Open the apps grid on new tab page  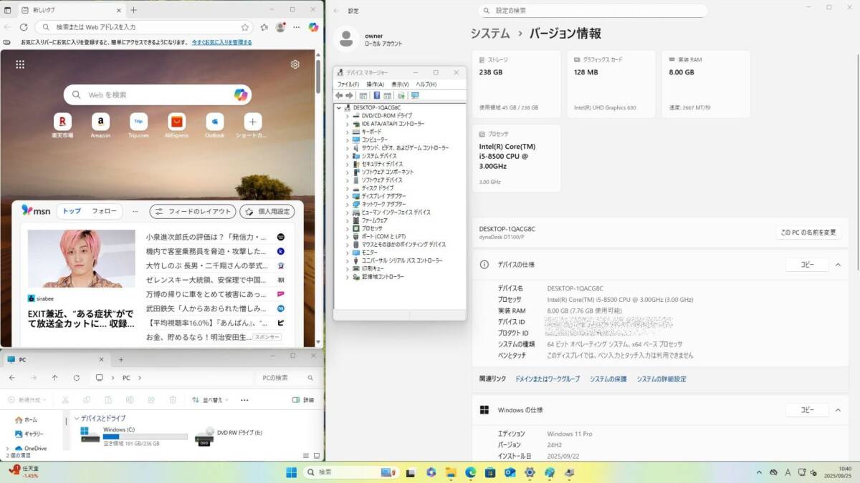(x=20, y=64)
